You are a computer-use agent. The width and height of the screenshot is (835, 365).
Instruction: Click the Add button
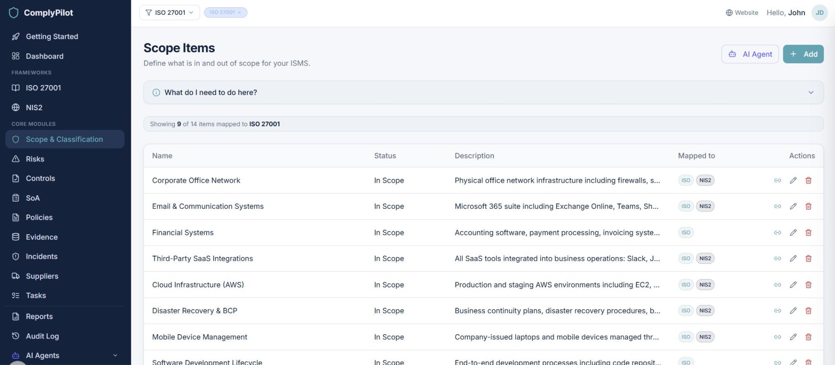click(x=803, y=54)
